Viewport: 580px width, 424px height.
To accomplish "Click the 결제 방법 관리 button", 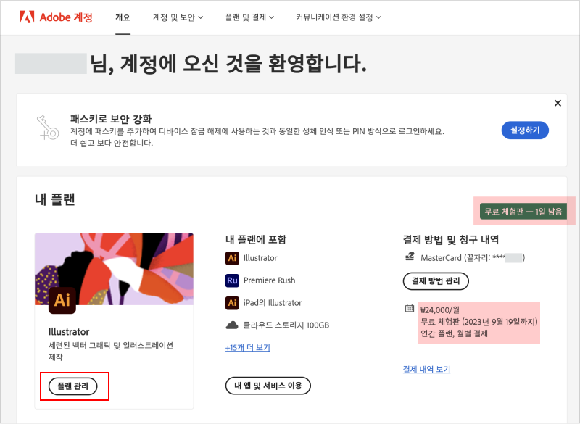I will click(x=436, y=281).
